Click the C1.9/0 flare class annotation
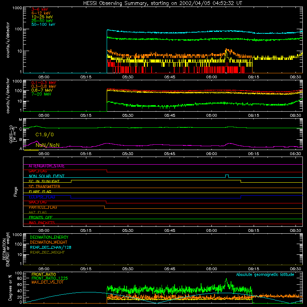307x307 pixels. click(45, 135)
